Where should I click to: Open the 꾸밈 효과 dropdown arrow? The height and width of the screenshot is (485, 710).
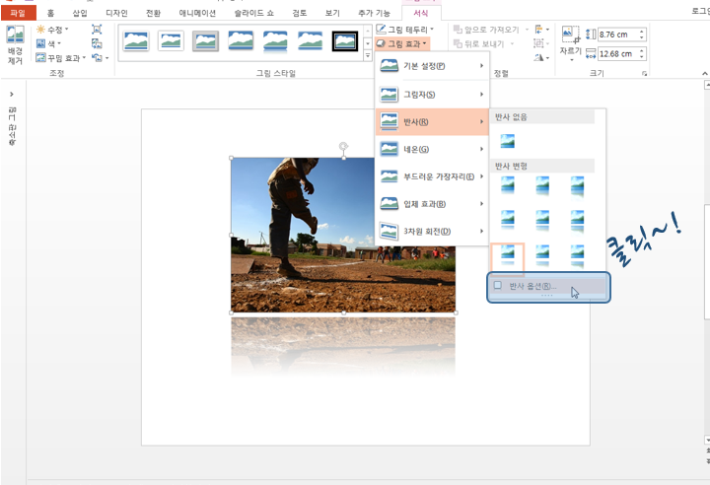[x=84, y=58]
